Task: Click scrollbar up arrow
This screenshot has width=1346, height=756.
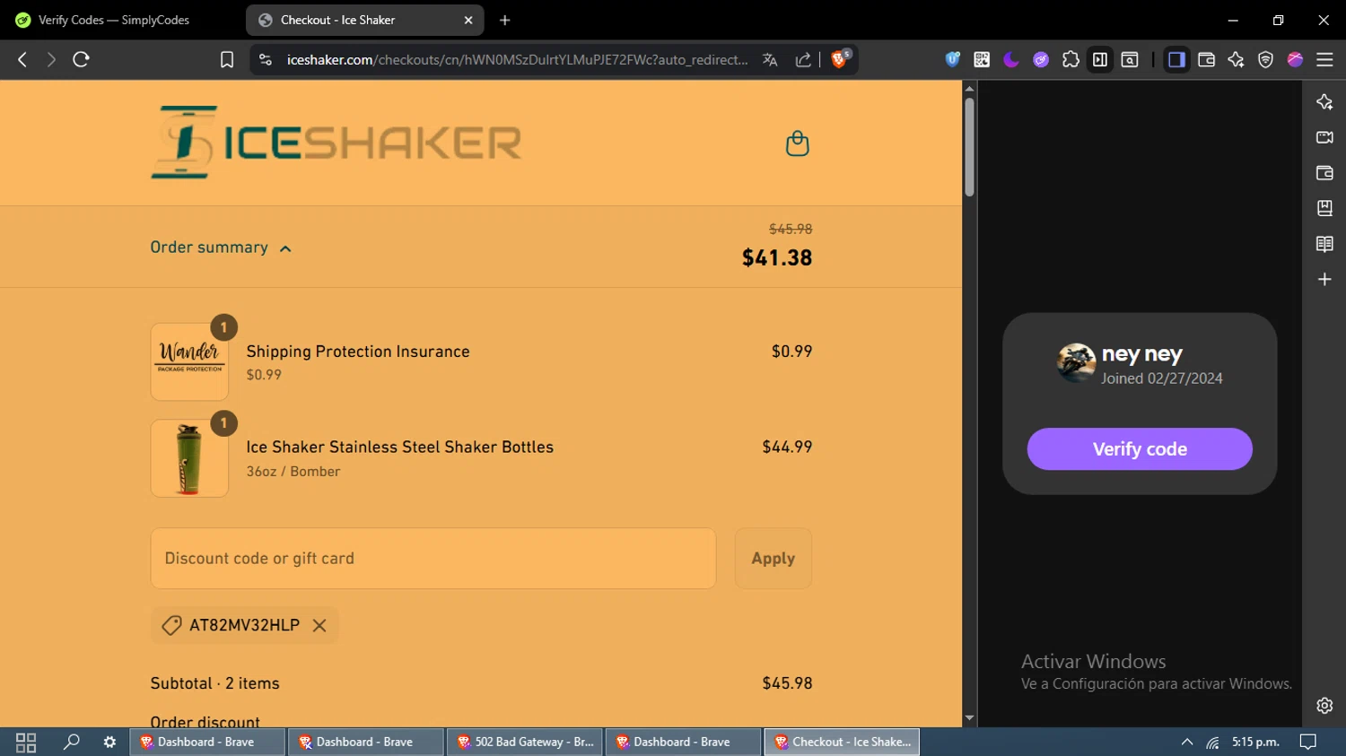Action: (969, 88)
